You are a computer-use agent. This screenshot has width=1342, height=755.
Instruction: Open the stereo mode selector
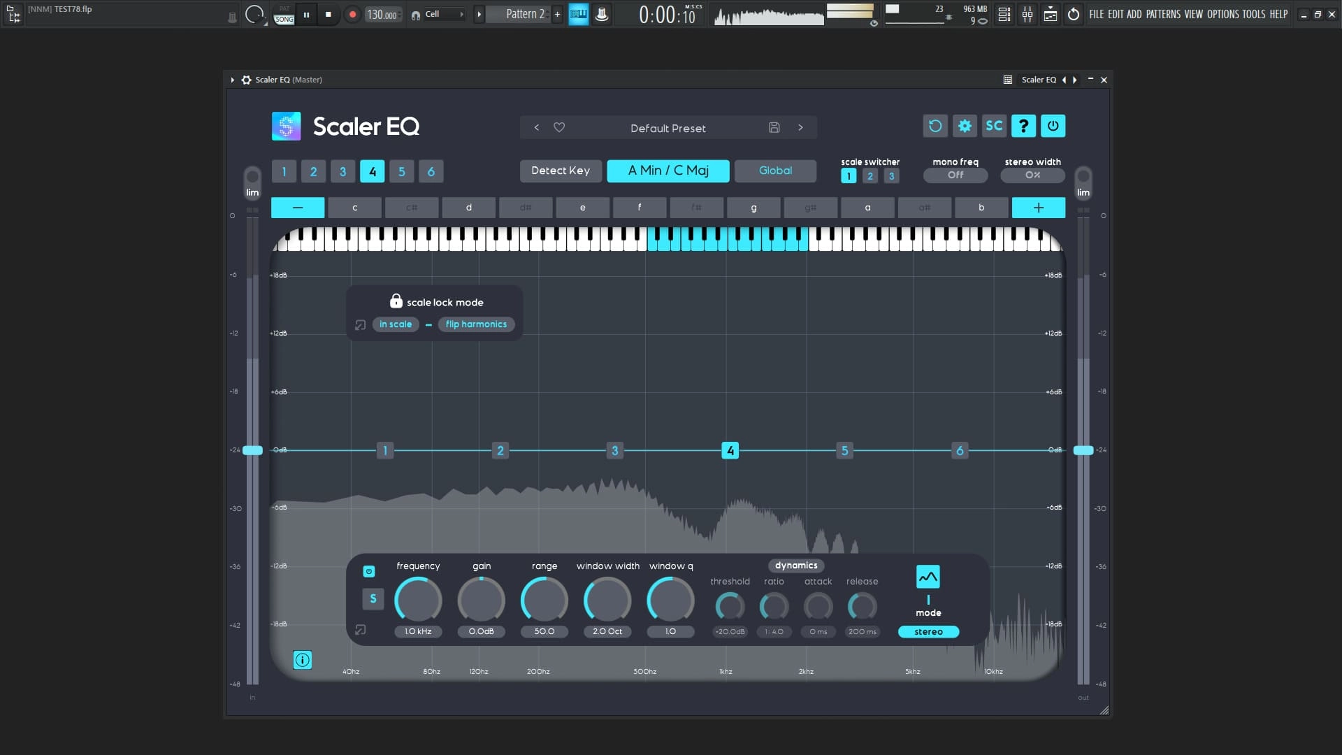tap(928, 632)
